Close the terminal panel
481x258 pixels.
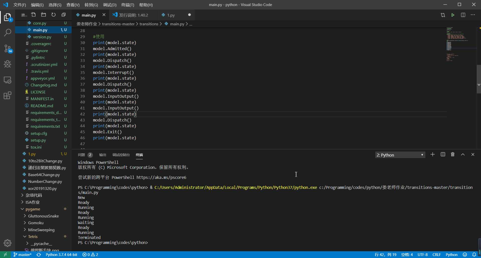click(x=473, y=155)
